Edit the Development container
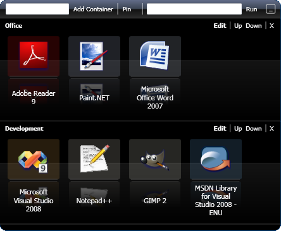 (220, 129)
